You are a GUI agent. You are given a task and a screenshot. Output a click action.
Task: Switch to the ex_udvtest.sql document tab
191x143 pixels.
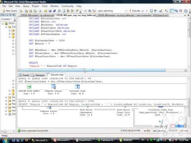(37, 15)
